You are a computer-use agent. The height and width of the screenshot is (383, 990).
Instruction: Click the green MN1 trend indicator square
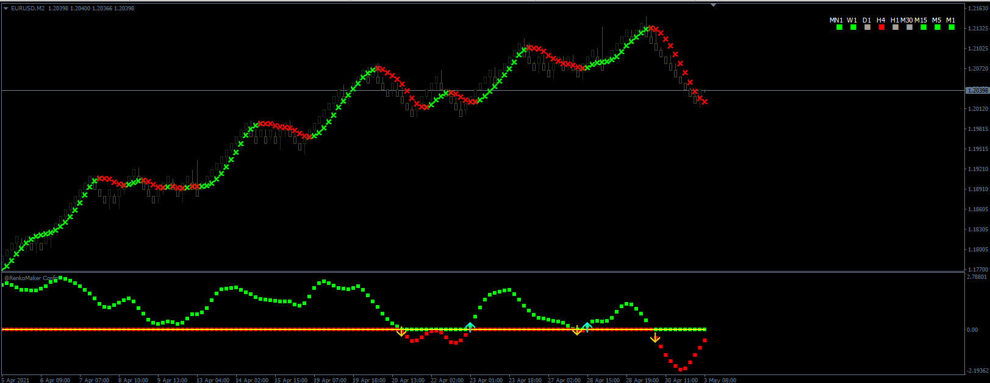pyautogui.click(x=839, y=27)
